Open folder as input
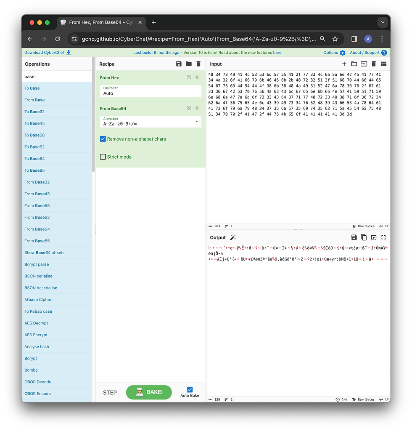This screenshot has height=431, width=412. pos(354,64)
